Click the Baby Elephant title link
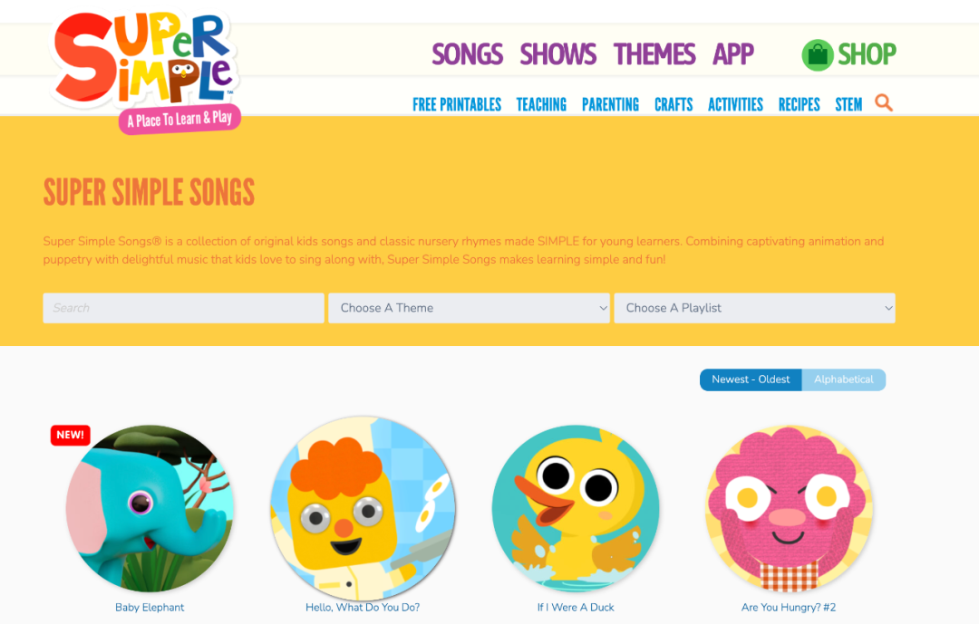The width and height of the screenshot is (979, 624). [150, 607]
